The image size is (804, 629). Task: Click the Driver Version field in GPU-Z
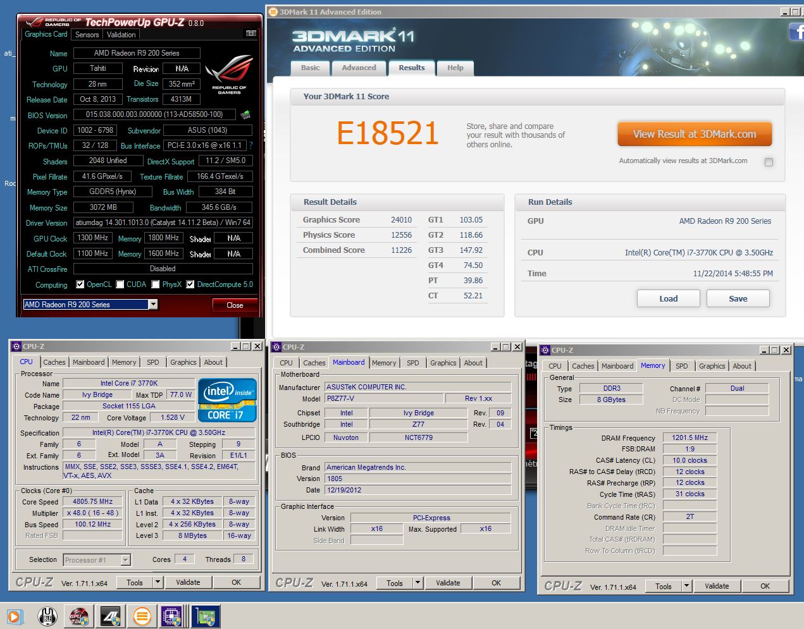pyautogui.click(x=163, y=223)
